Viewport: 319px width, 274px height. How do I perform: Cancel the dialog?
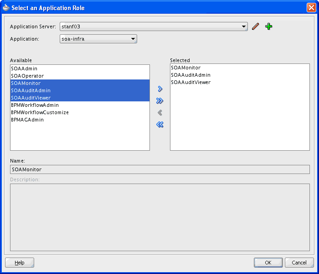click(299, 263)
